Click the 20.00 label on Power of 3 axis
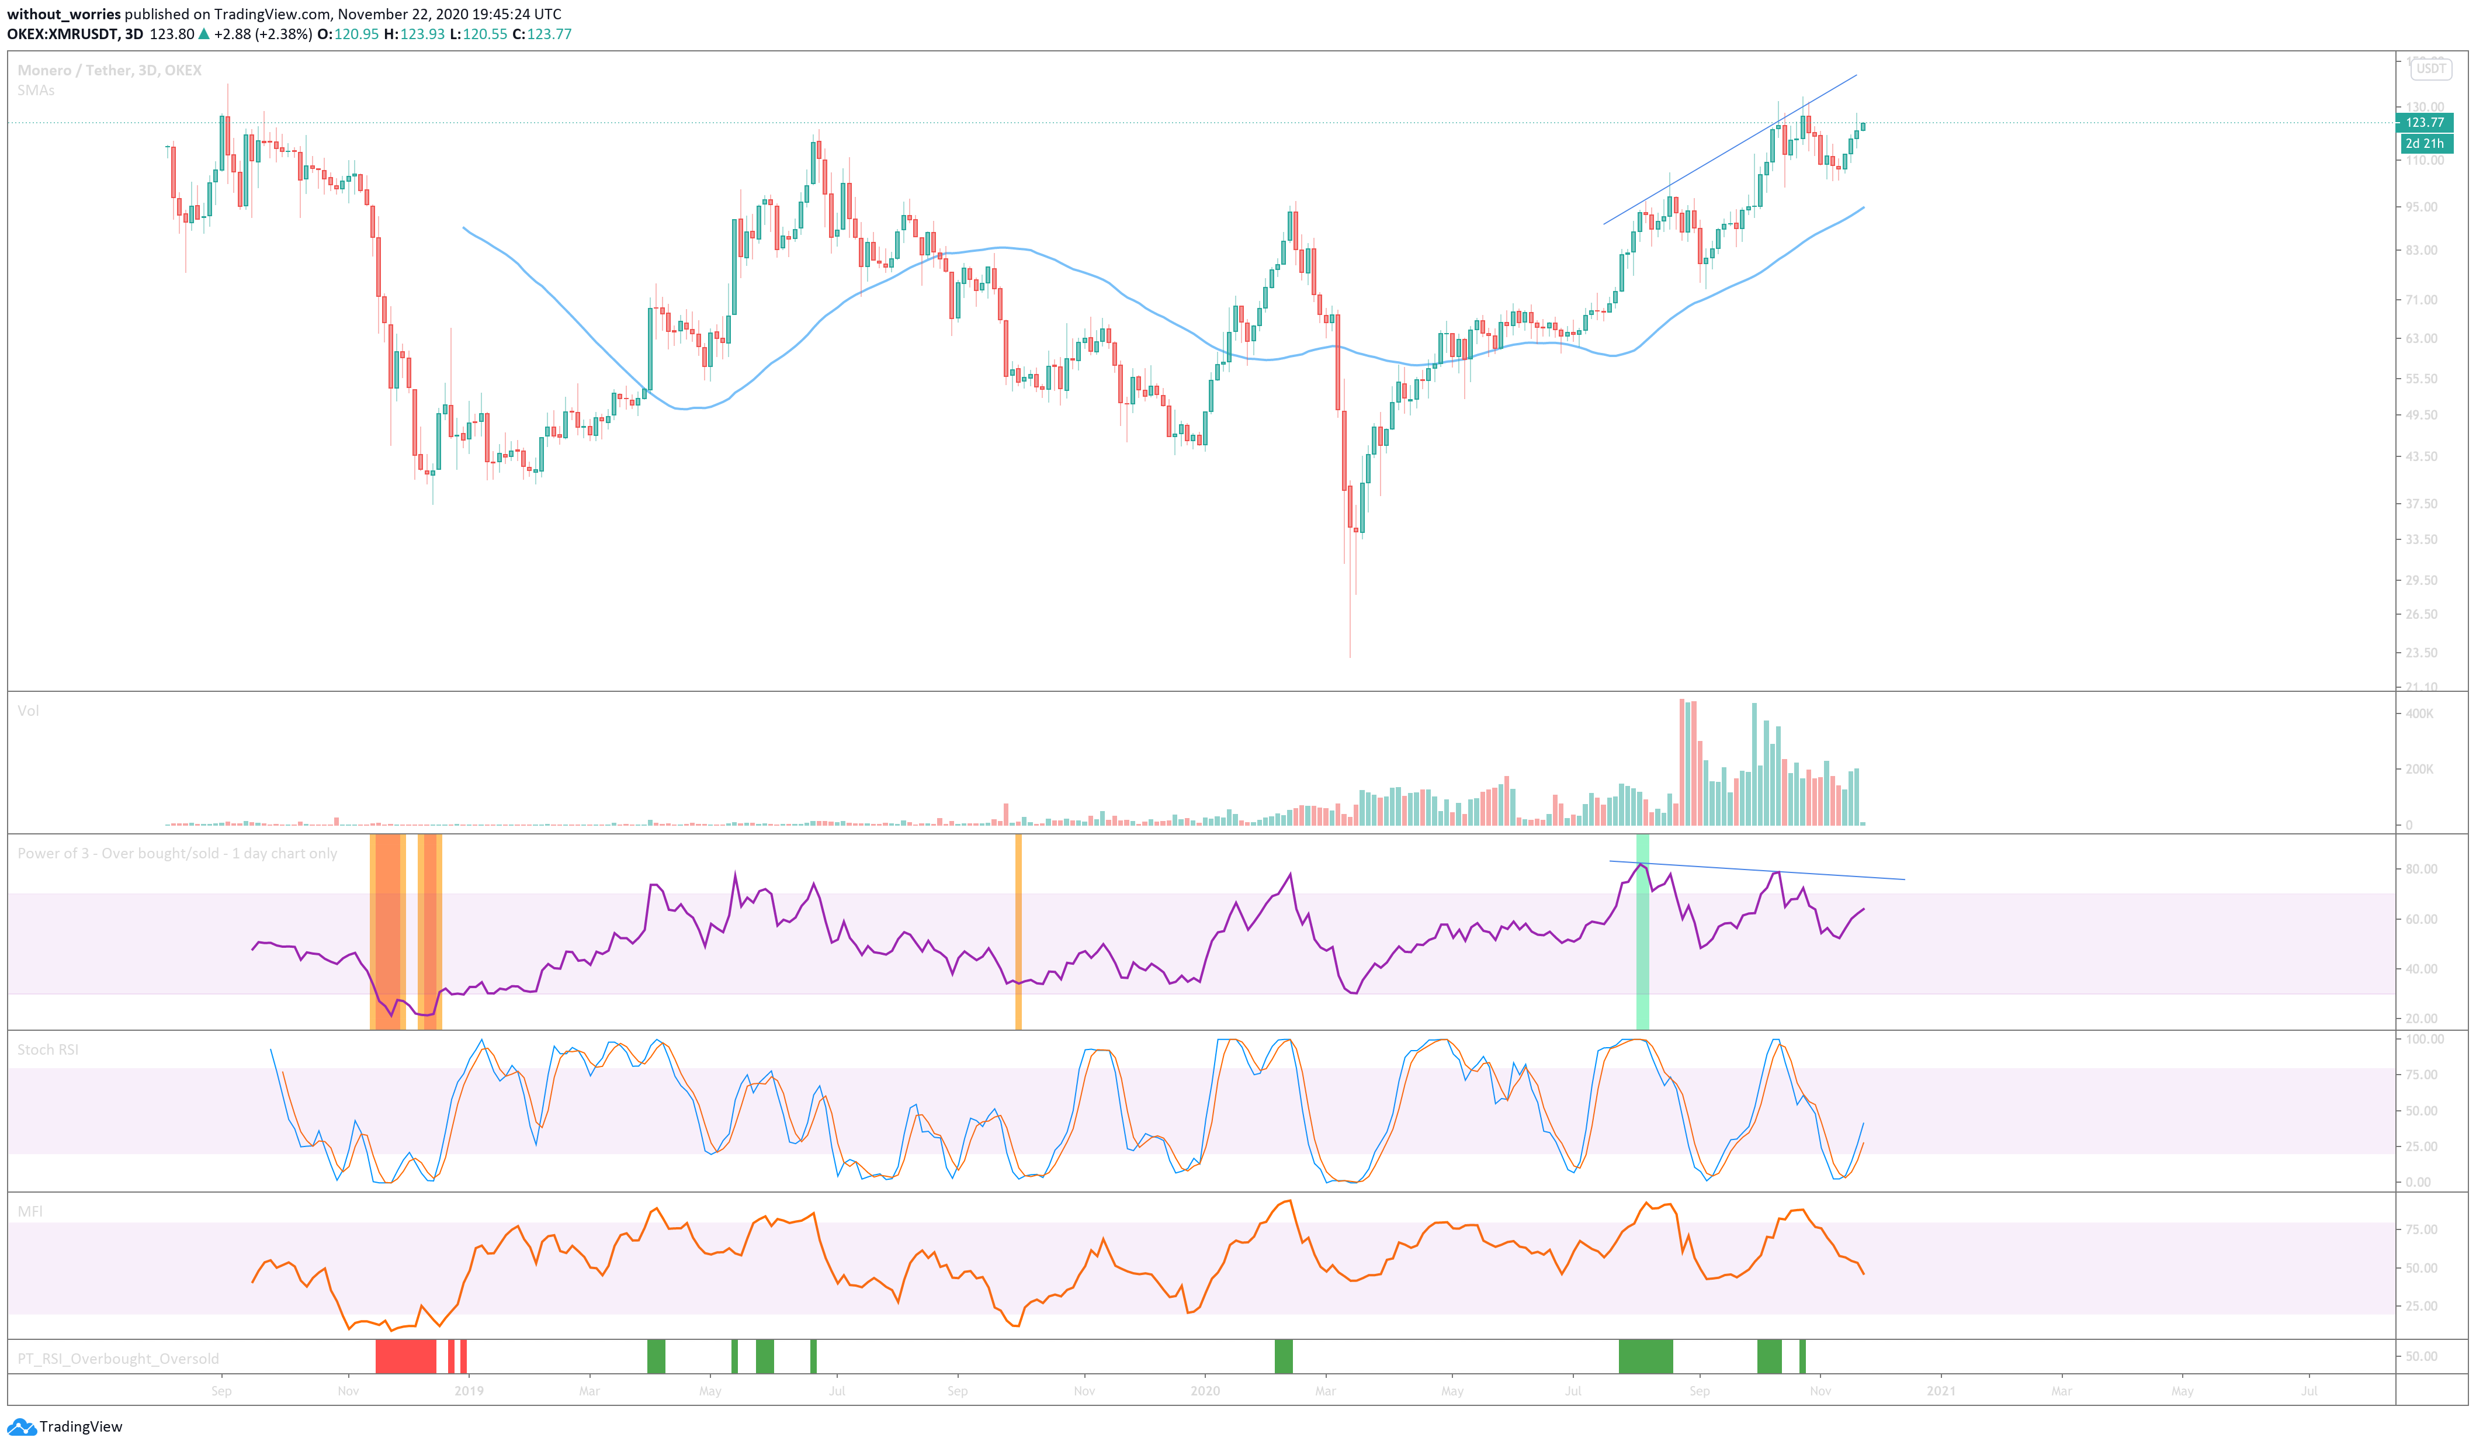Image resolution: width=2476 pixels, height=1448 pixels. click(x=2421, y=1019)
